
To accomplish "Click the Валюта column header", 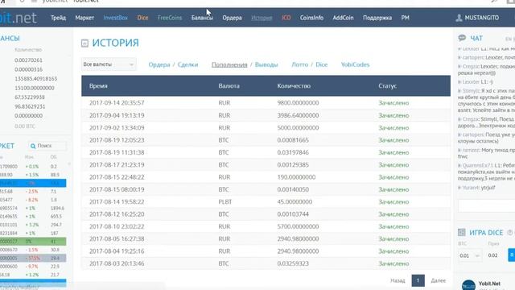I will (229, 86).
